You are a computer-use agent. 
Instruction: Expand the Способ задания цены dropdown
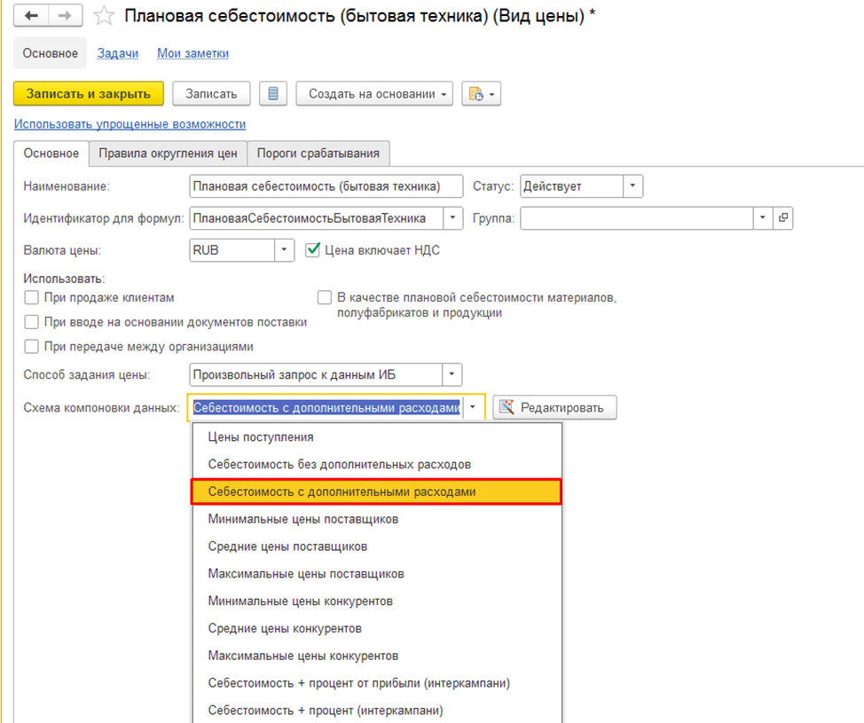tap(452, 374)
